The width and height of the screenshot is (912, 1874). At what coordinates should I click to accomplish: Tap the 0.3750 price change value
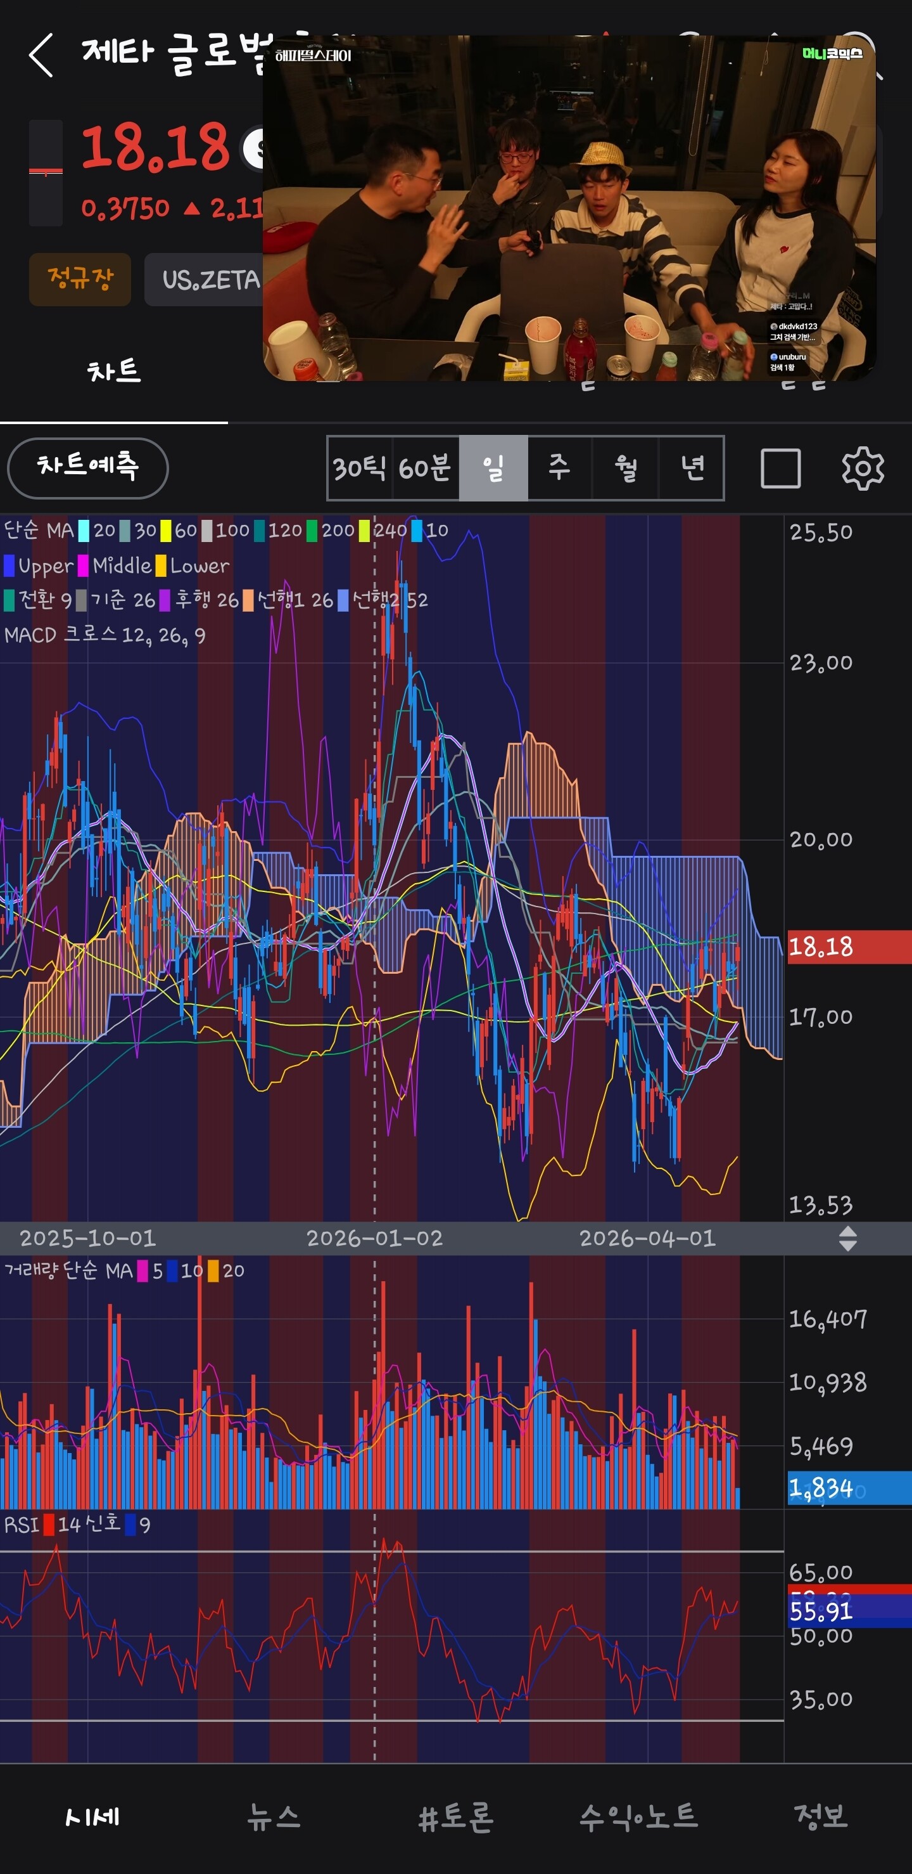point(125,209)
